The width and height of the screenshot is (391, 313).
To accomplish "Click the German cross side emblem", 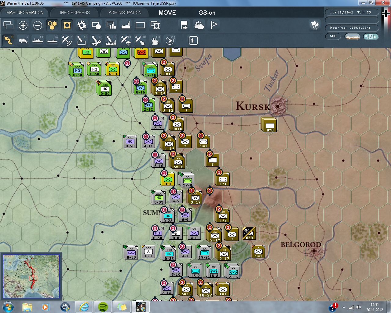I will pos(386,14).
